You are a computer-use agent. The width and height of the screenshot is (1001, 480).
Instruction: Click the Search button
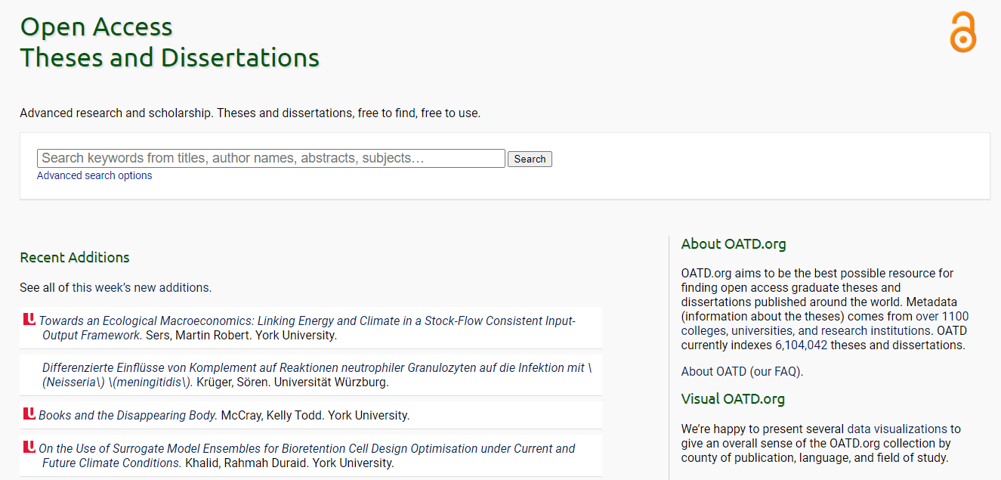click(x=530, y=159)
